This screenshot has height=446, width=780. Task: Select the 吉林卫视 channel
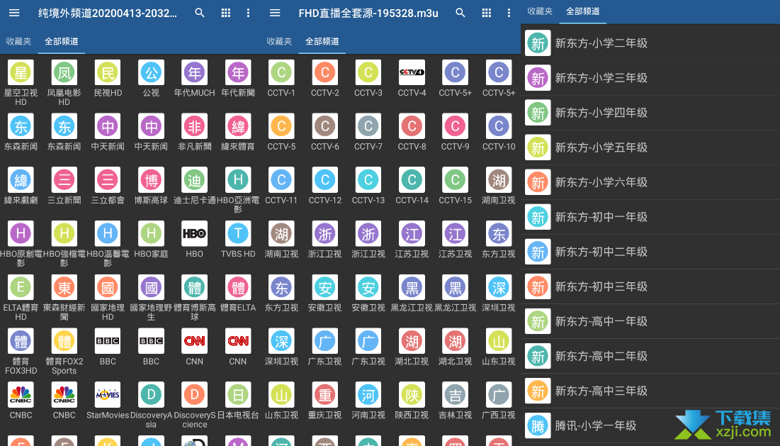click(455, 401)
